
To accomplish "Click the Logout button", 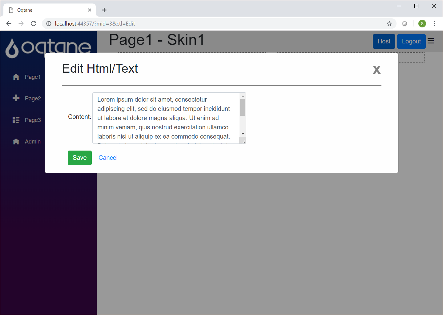I will pyautogui.click(x=411, y=41).
